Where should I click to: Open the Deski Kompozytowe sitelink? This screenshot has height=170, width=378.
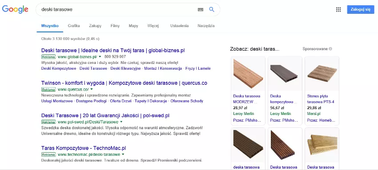pos(59,68)
